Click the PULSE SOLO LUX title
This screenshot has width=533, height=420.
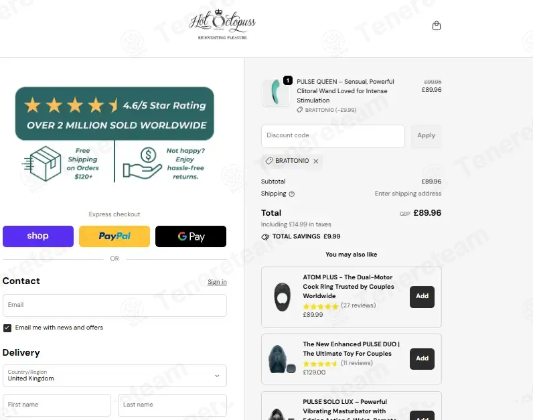click(x=350, y=411)
